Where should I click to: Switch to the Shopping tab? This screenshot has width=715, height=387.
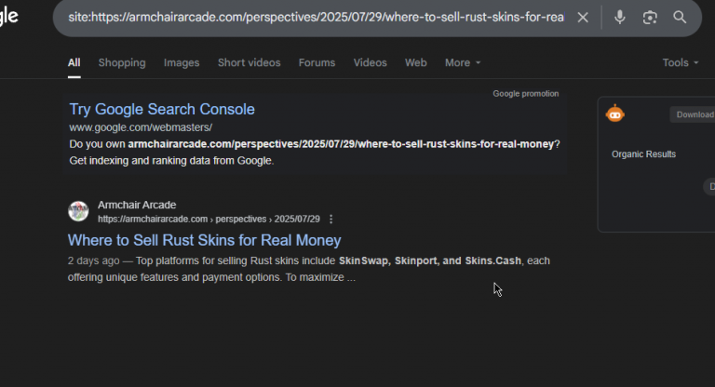coord(122,63)
